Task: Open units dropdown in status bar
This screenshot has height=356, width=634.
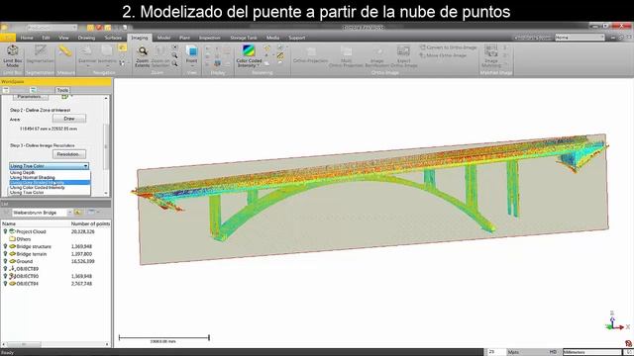Action: click(592, 352)
